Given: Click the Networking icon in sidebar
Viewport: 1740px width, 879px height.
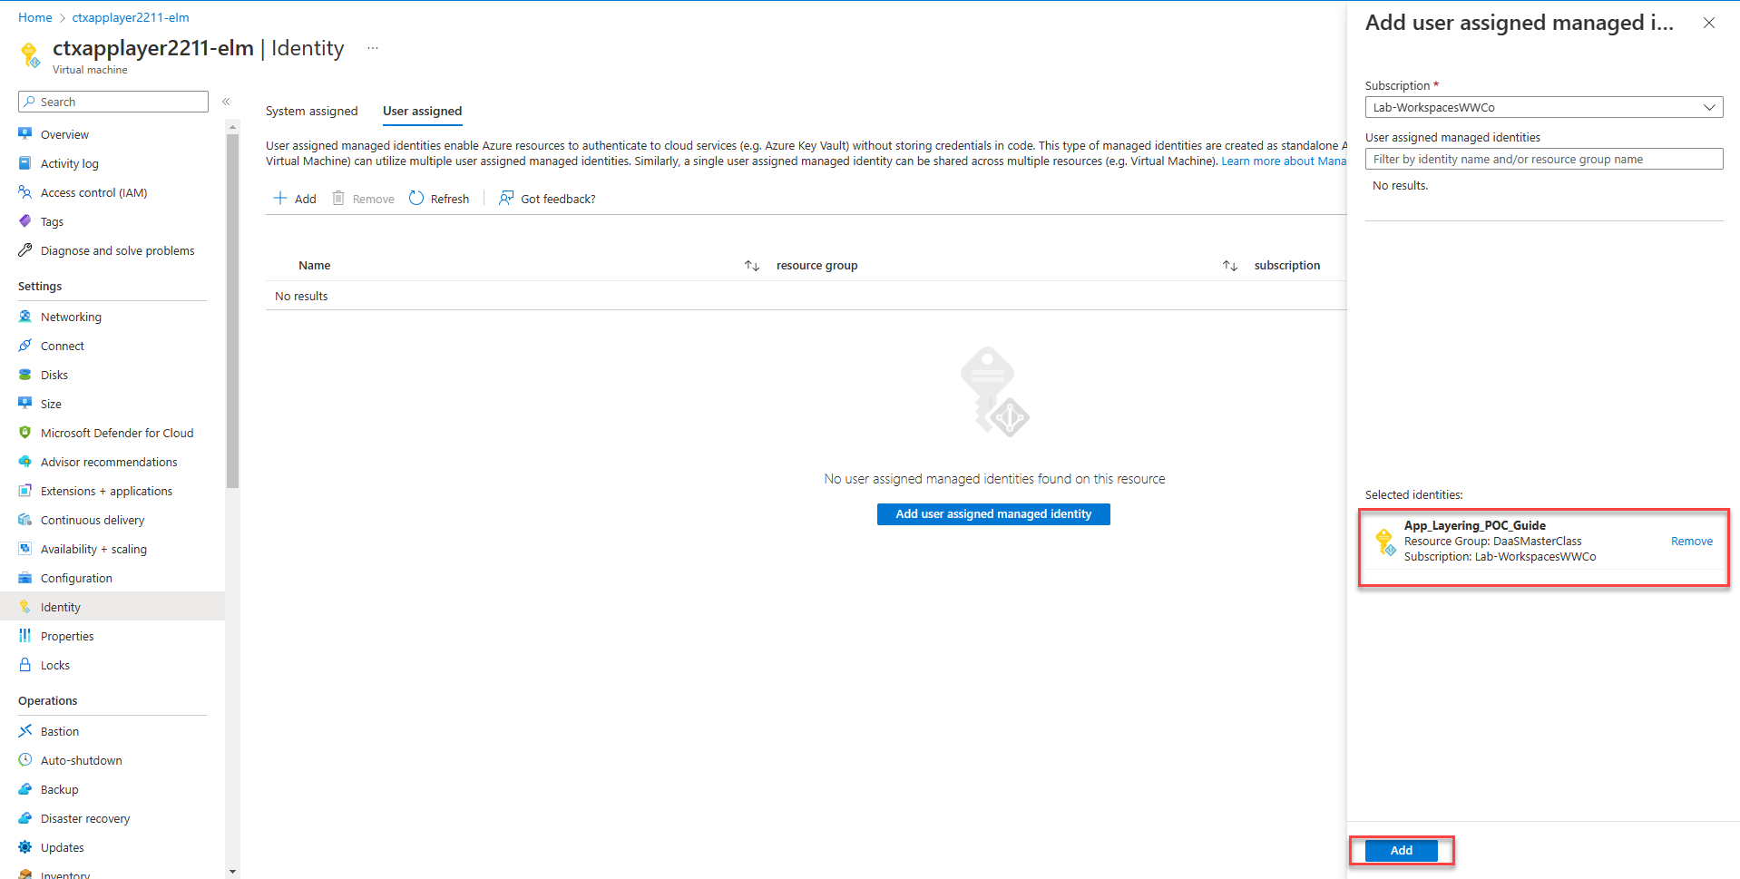Looking at the screenshot, I should tap(25, 317).
